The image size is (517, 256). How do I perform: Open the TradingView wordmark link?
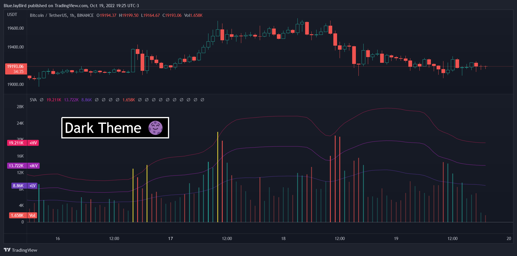point(25,250)
